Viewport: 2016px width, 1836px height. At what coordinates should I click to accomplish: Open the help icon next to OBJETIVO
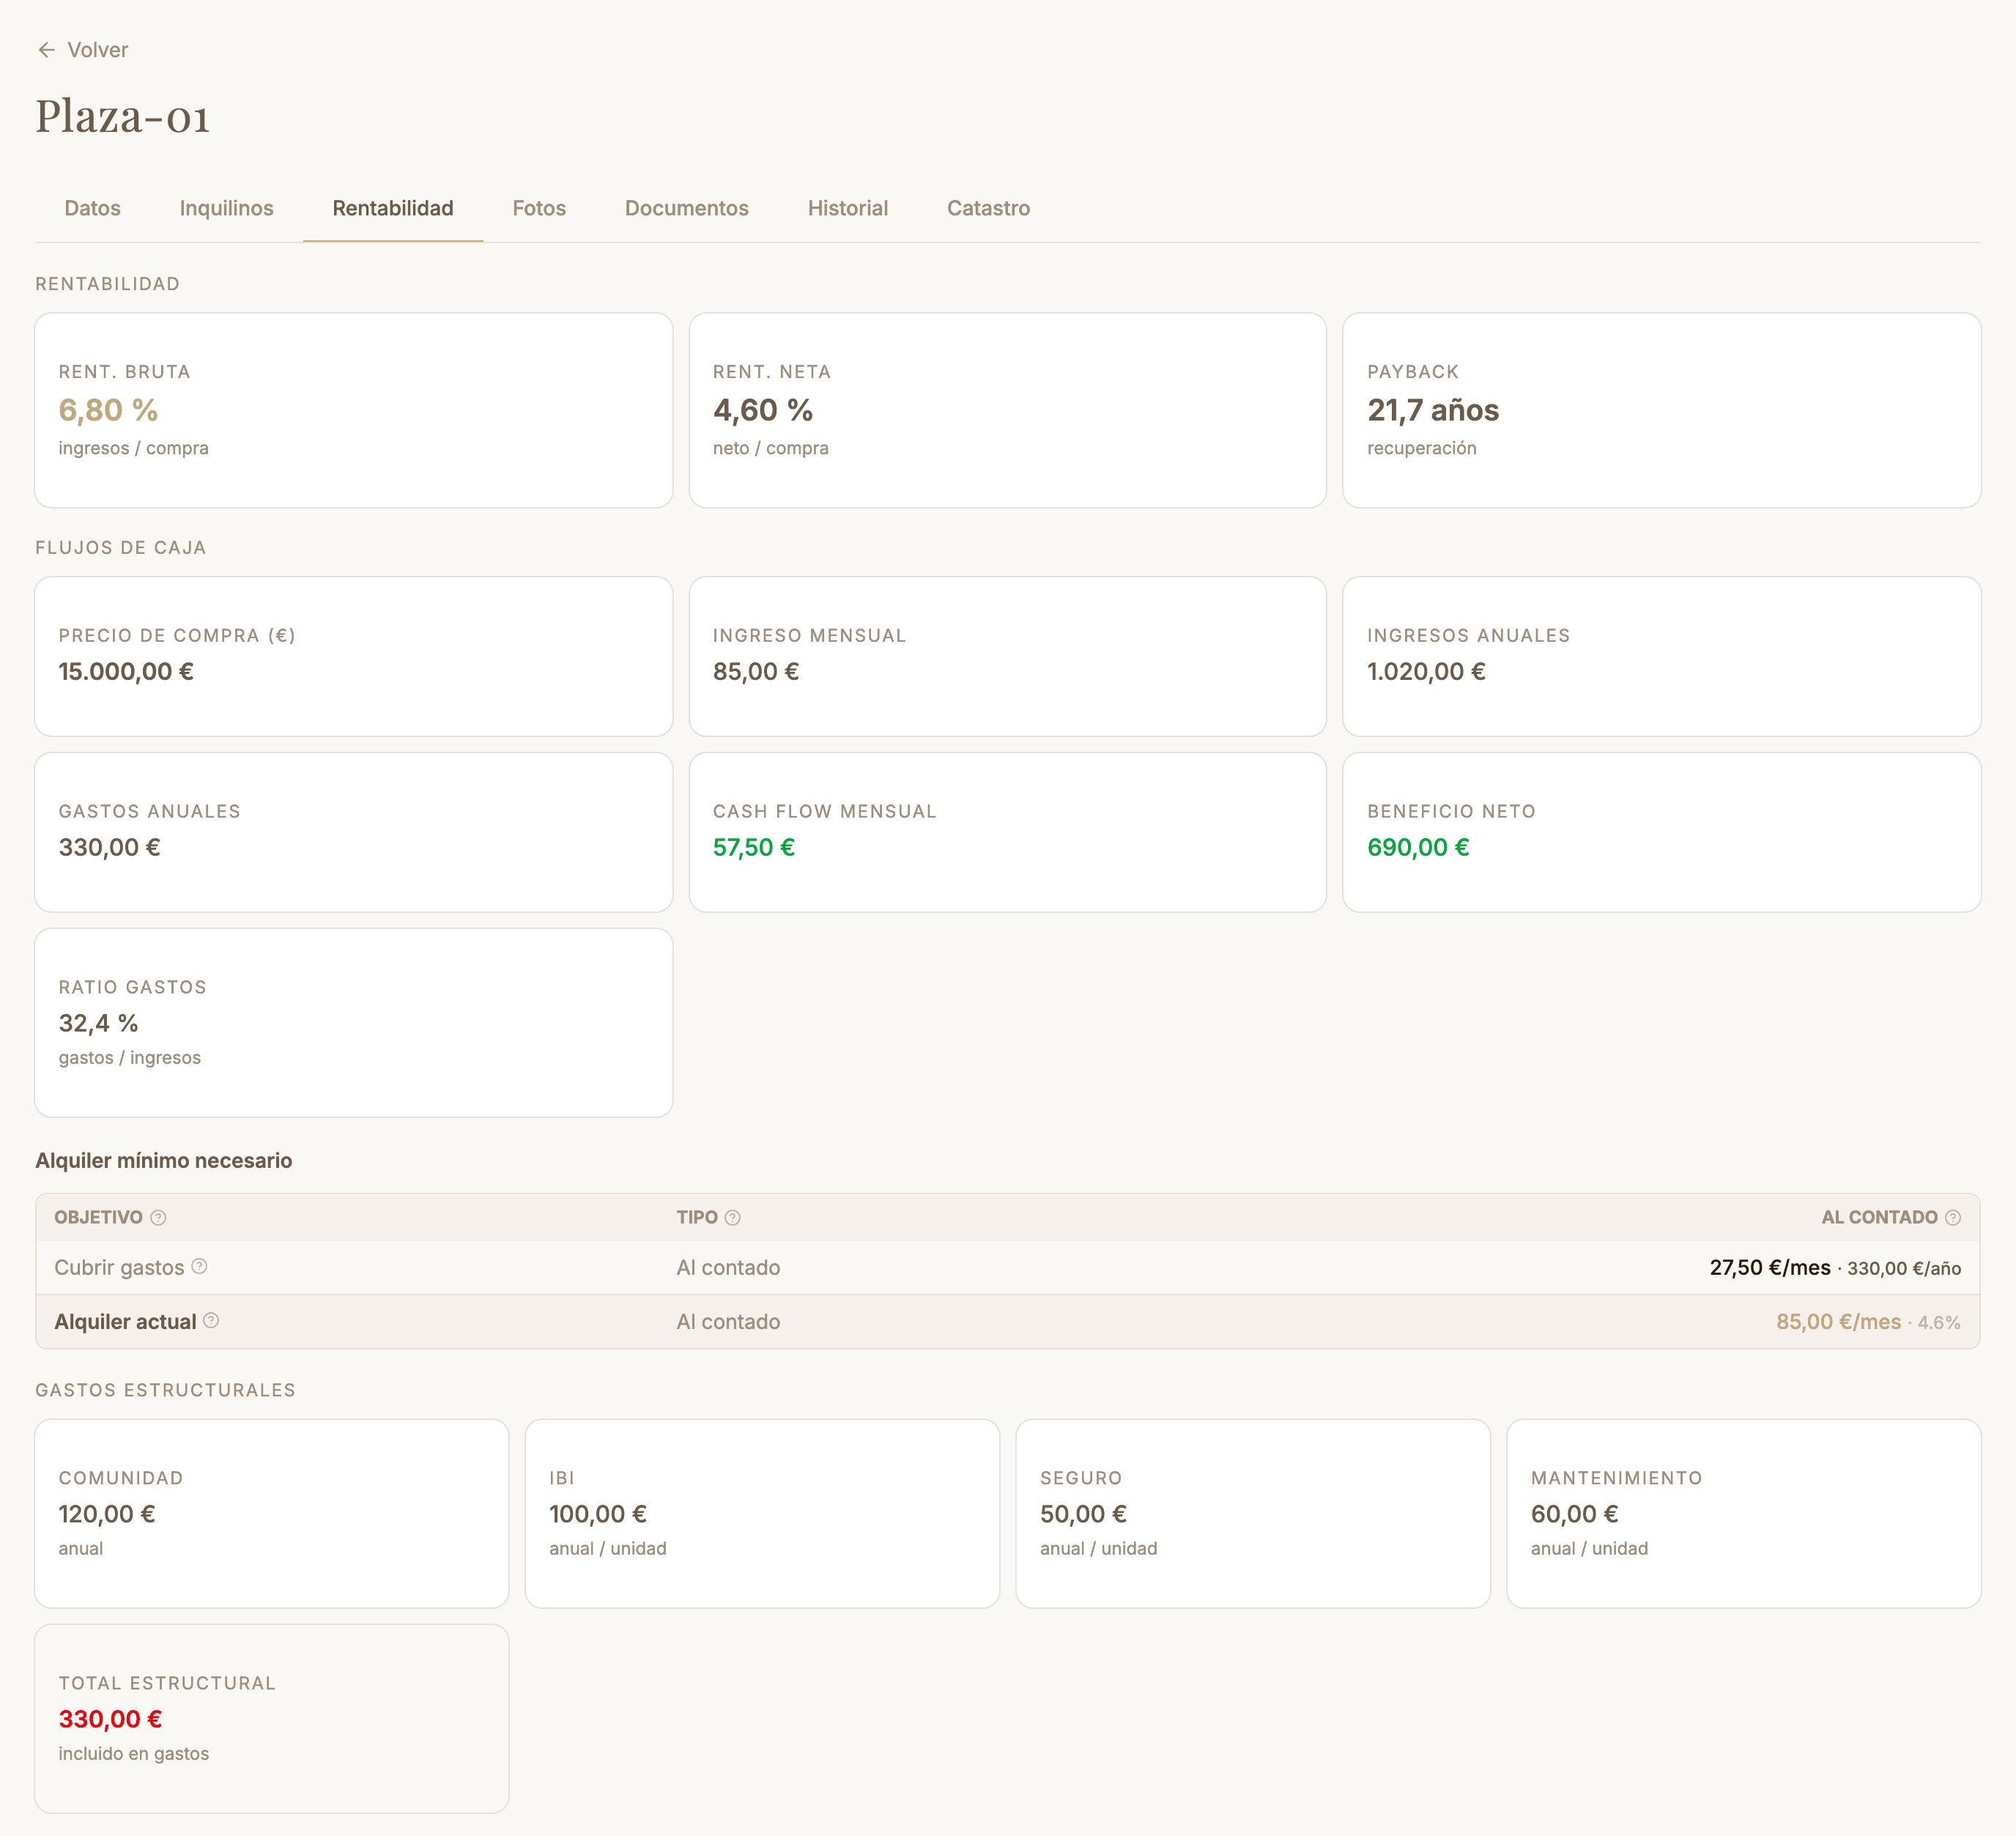[x=158, y=1217]
